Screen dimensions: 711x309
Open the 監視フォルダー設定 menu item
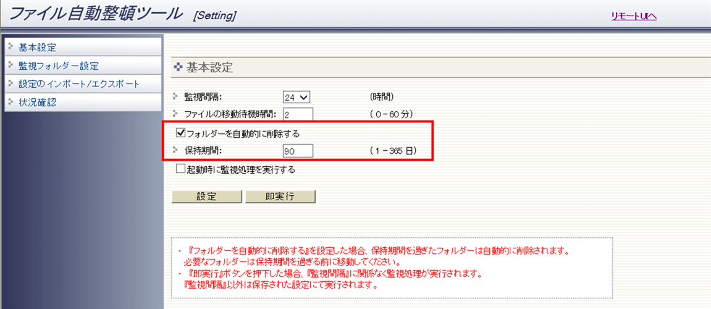[83, 66]
